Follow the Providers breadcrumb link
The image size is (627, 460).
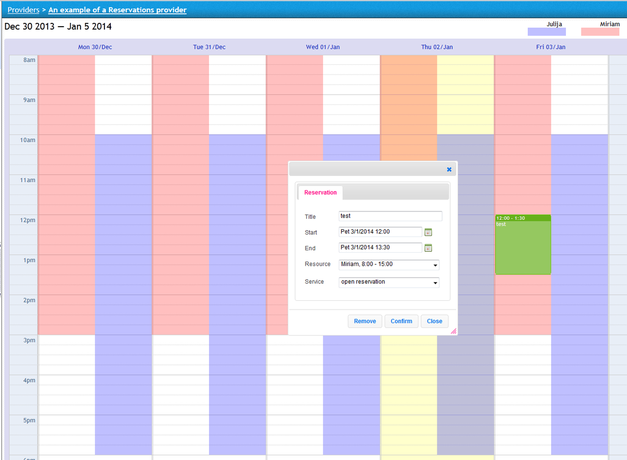[24, 10]
